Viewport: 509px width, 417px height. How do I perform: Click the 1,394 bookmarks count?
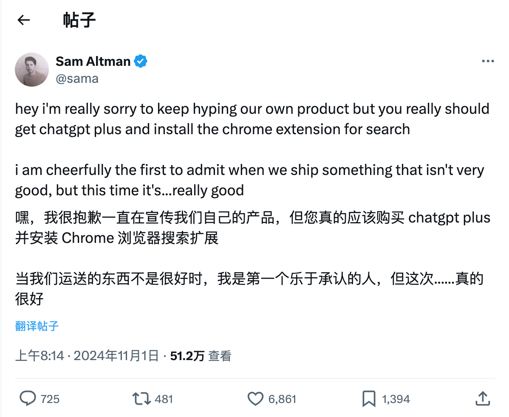[396, 399]
